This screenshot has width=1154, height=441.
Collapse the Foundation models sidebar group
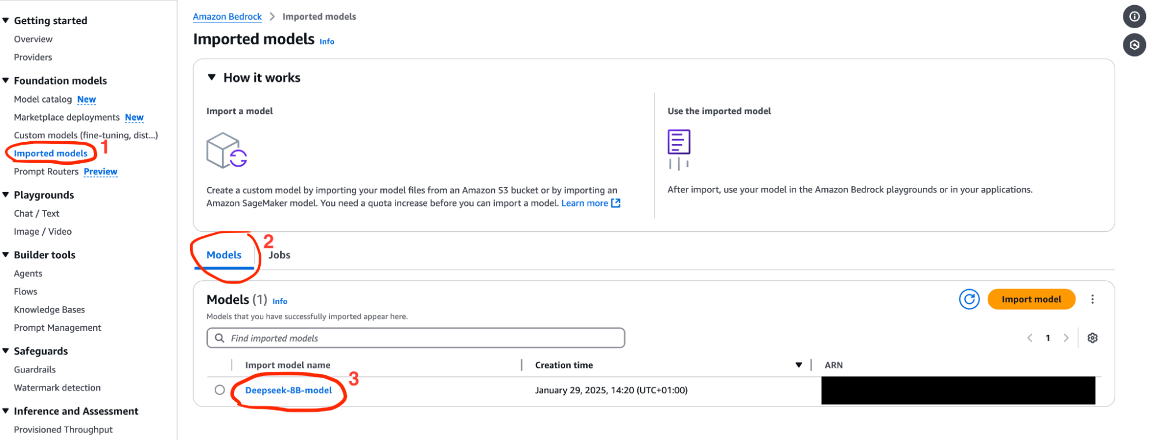point(6,80)
